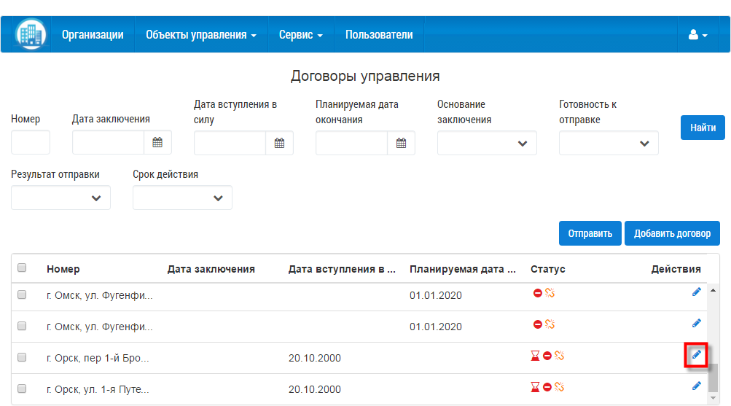The image size is (731, 406).
Task: Click hourglass icon in Орск, пер 1-й Бро row
Action: pyautogui.click(x=535, y=356)
